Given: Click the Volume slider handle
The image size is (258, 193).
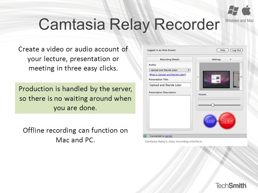Looking at the screenshot, I should click(x=213, y=105).
